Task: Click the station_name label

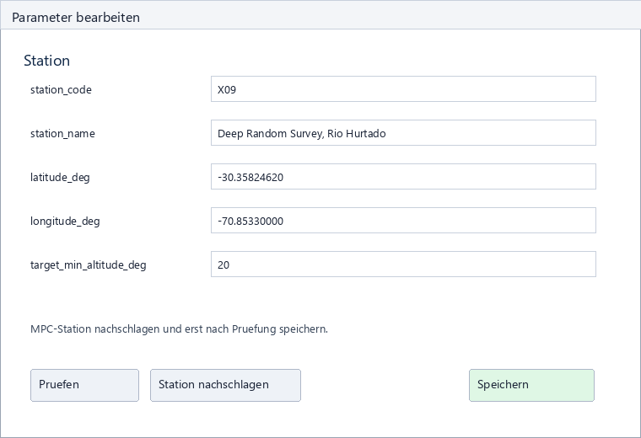Action: click(62, 133)
